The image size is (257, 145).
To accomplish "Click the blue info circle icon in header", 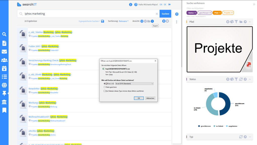I will pos(131,5).
